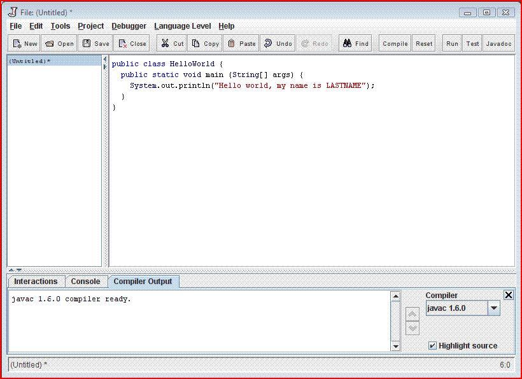Open the Debugger menu
This screenshot has height=379, width=522.
tap(129, 26)
